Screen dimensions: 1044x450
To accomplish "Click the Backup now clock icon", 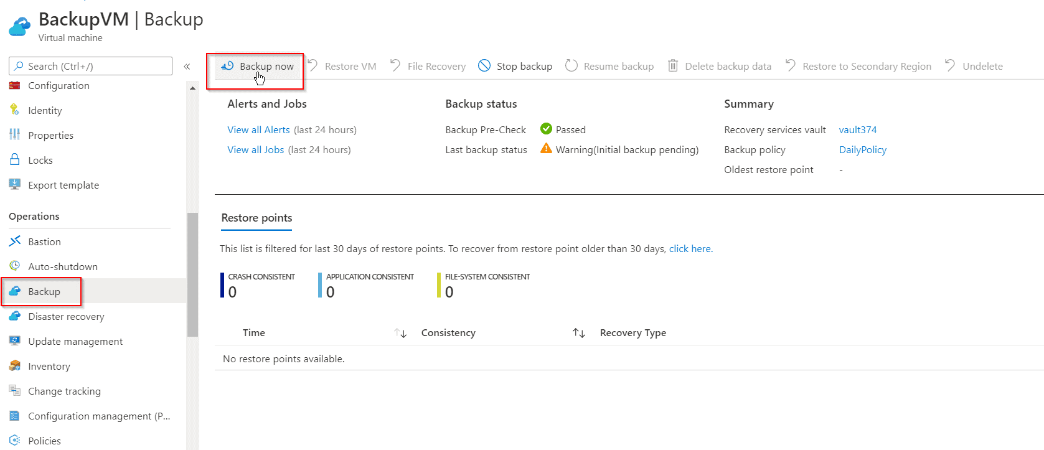I will click(x=227, y=65).
